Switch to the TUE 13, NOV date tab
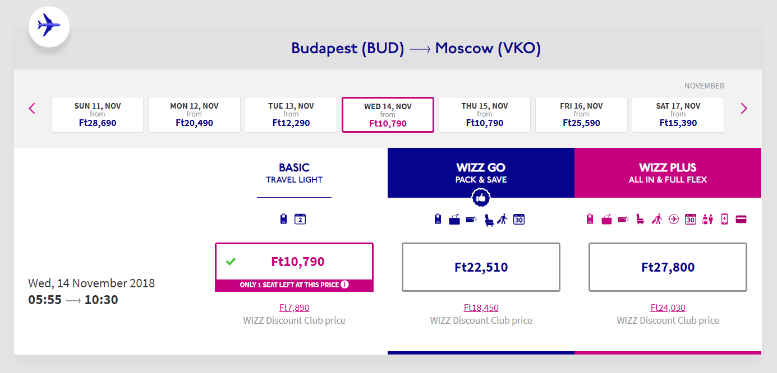 click(291, 115)
